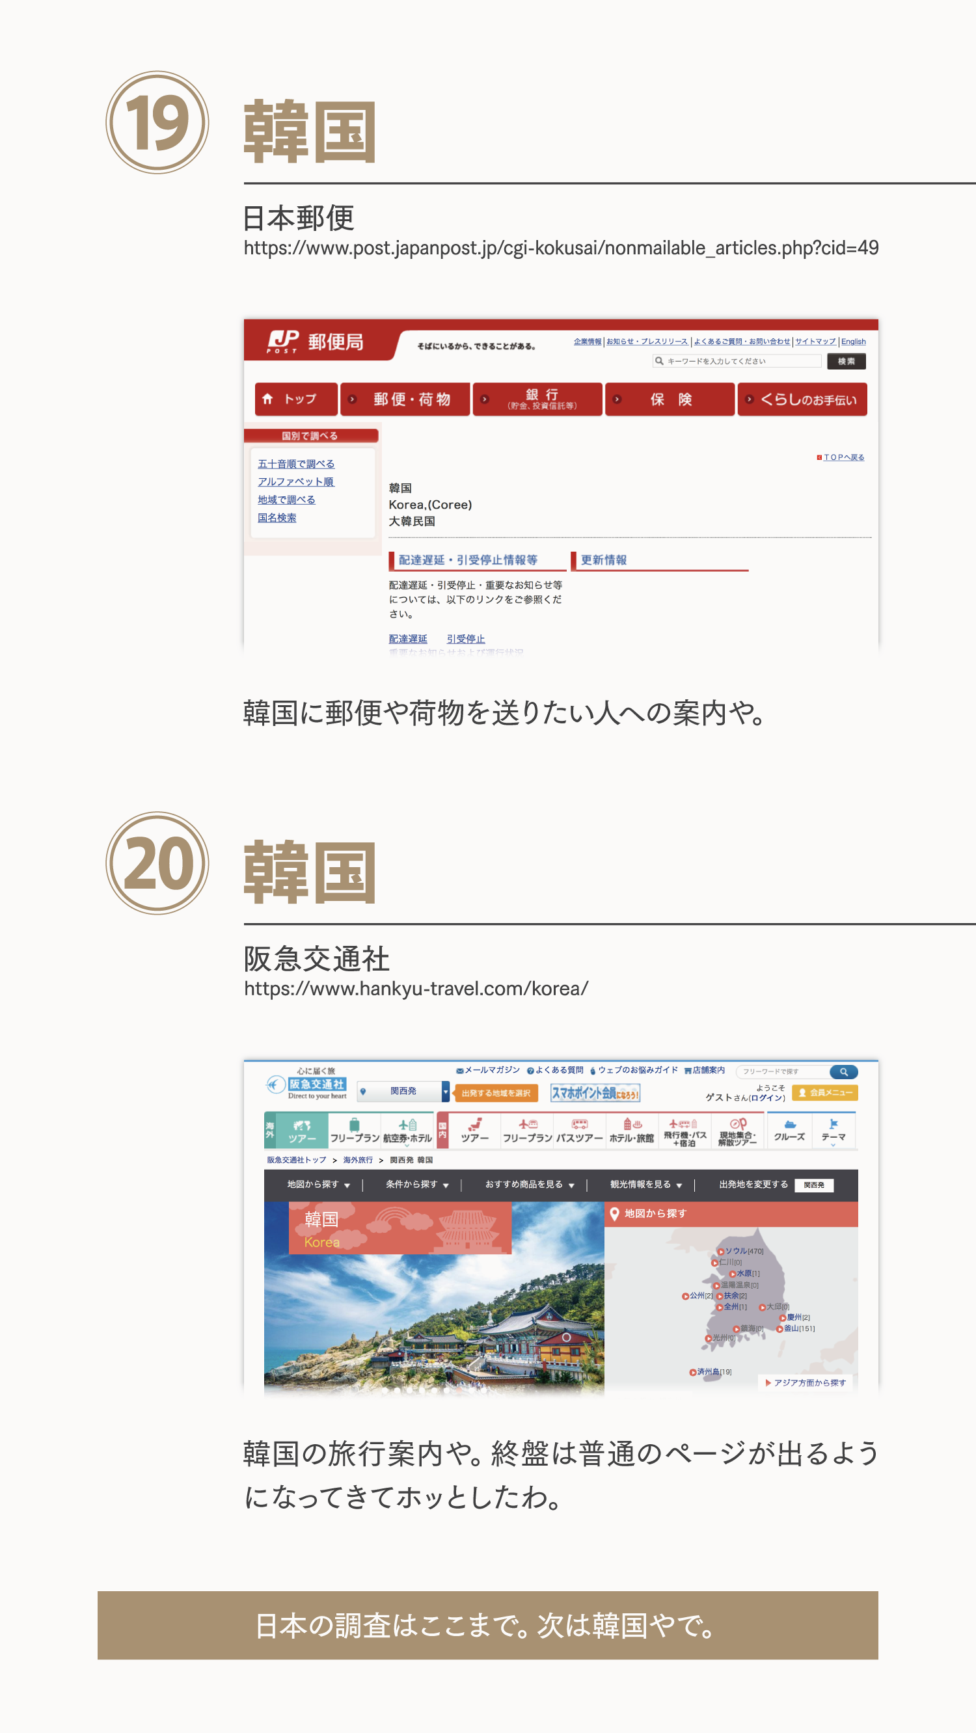
Task: Click the blue magnifier search button
Action: tap(844, 1071)
